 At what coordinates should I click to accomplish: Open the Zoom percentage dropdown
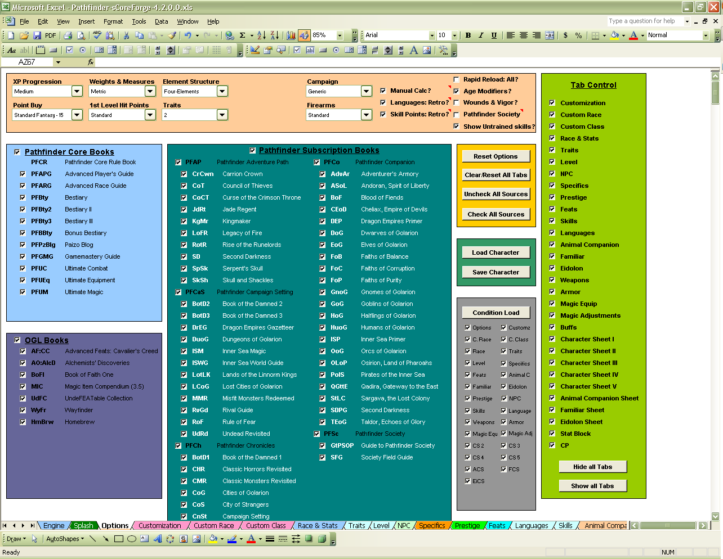tap(340, 35)
